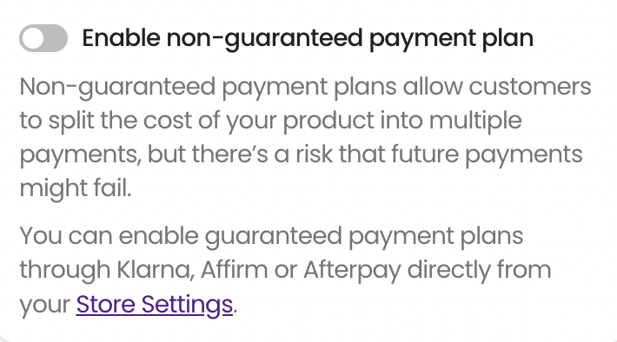Click the 'there's a risk that future payments' text
Image resolution: width=617 pixels, height=342 pixels.
388,155
